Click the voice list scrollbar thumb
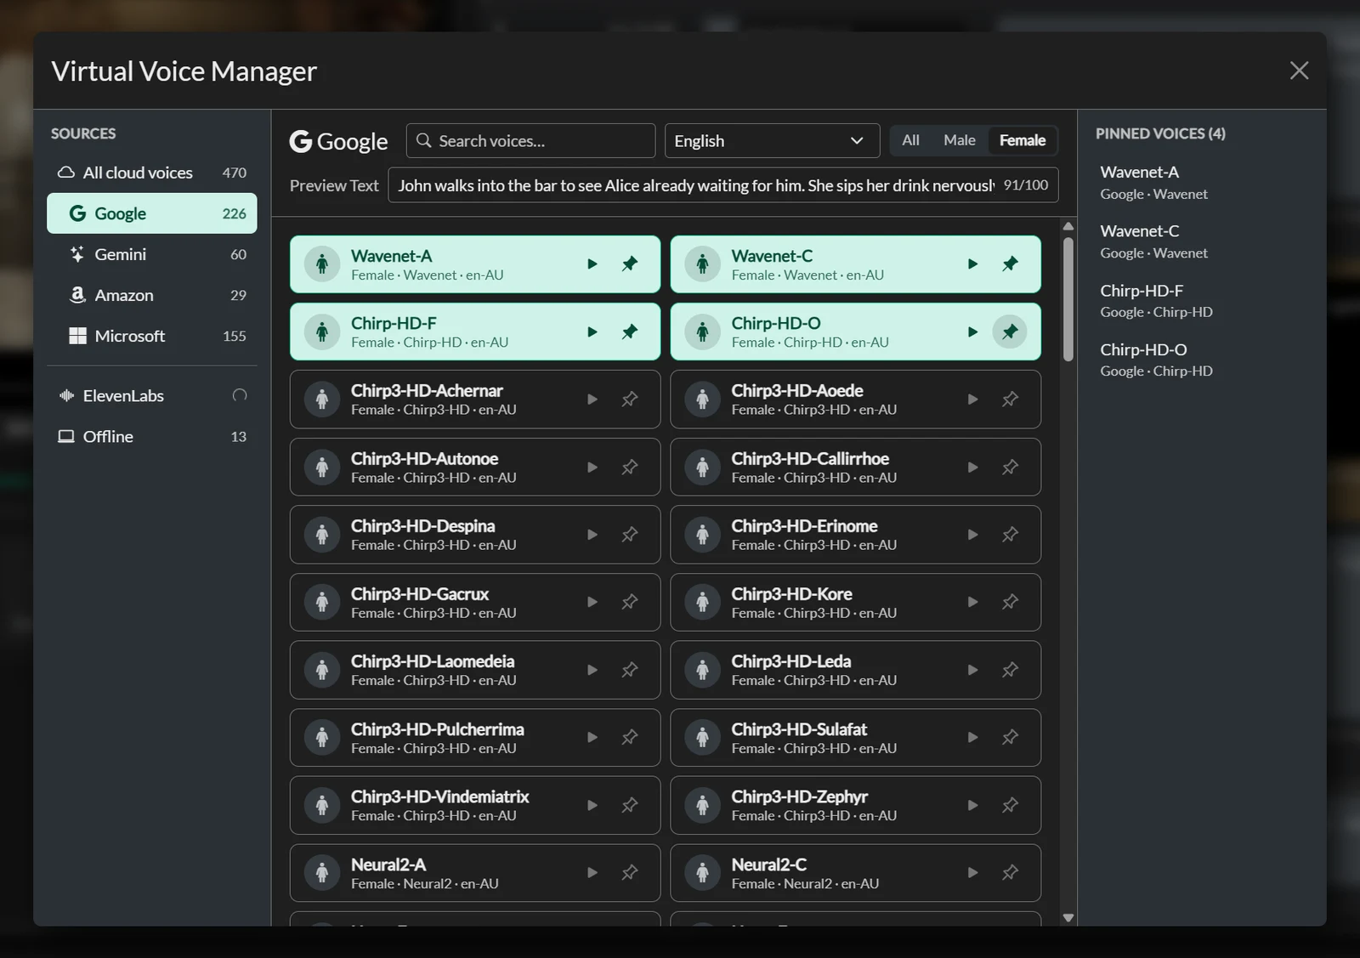 [x=1068, y=299]
